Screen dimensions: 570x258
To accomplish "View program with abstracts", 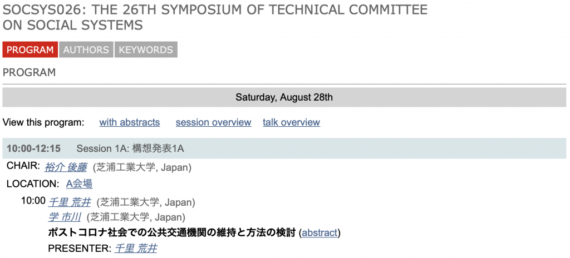I will click(x=129, y=122).
